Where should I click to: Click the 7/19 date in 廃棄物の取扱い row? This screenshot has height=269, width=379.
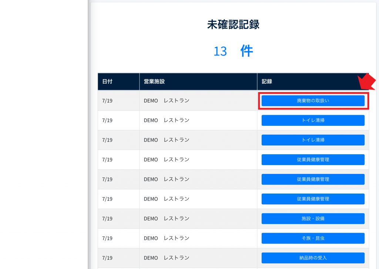[107, 101]
